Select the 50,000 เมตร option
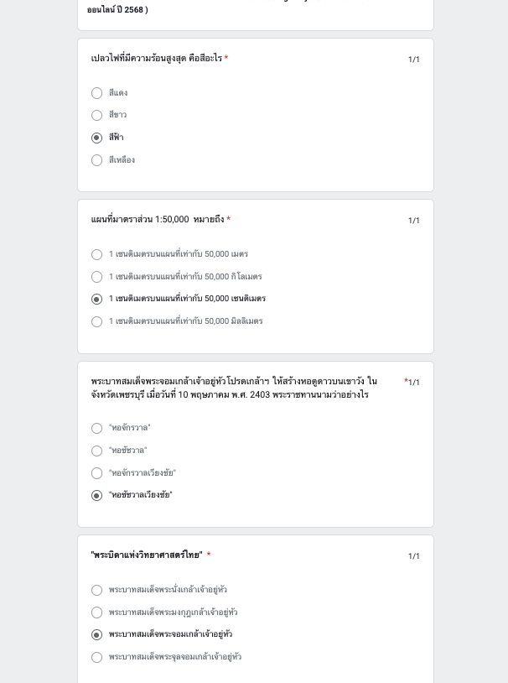The width and height of the screenshot is (508, 683). click(97, 254)
